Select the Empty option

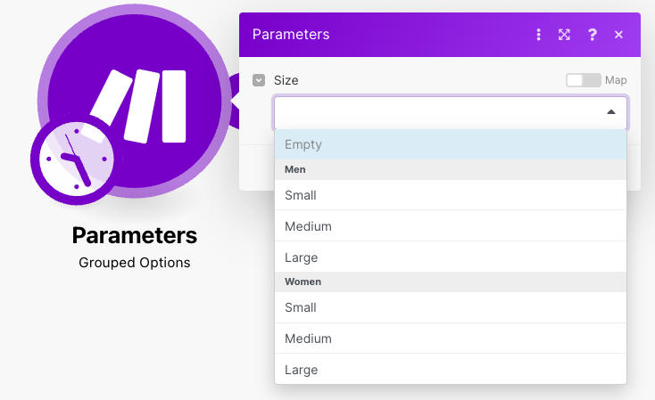pos(451,144)
